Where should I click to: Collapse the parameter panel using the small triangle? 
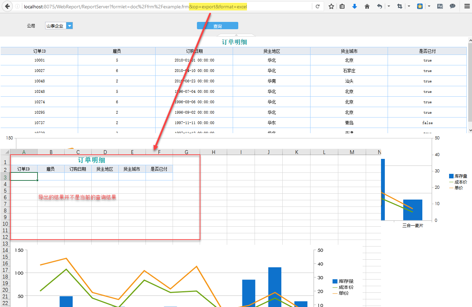pyautogui.click(x=236, y=35)
